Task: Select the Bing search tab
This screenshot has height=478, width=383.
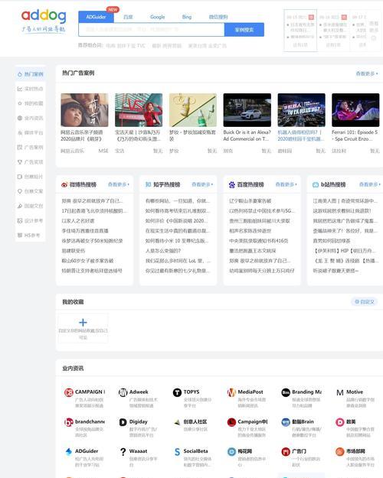Action: [187, 17]
